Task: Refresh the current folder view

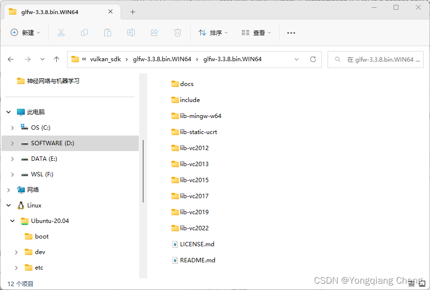Action: (x=313, y=59)
